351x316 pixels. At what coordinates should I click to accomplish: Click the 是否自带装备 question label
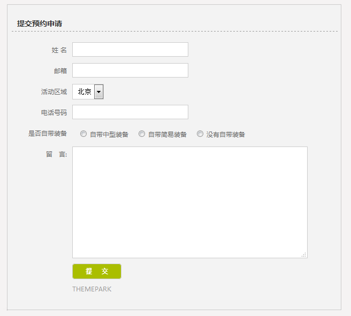[48, 134]
